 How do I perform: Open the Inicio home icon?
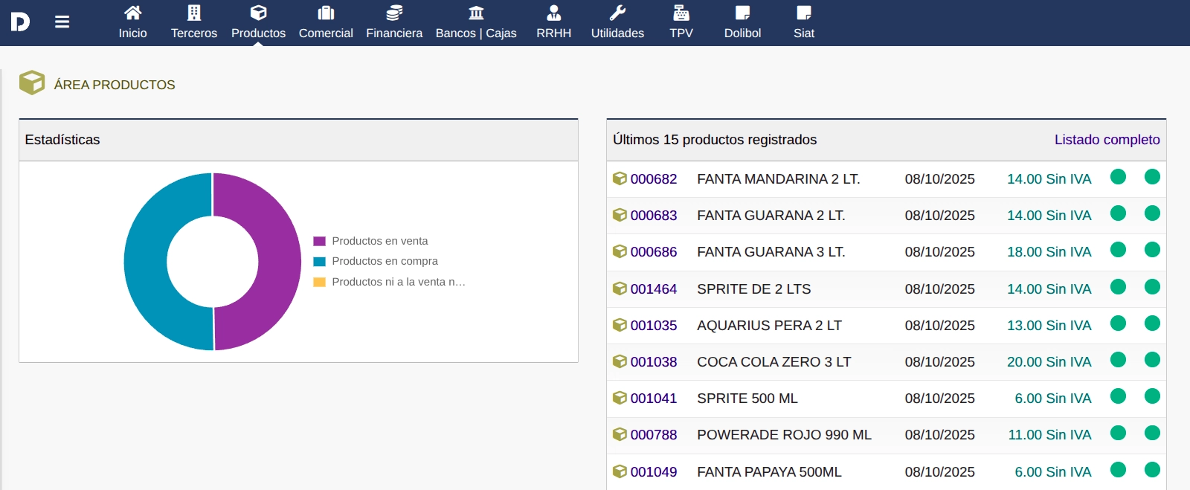[132, 13]
